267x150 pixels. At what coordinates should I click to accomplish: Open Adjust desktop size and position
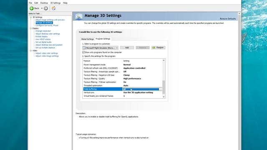click(x=49, y=45)
